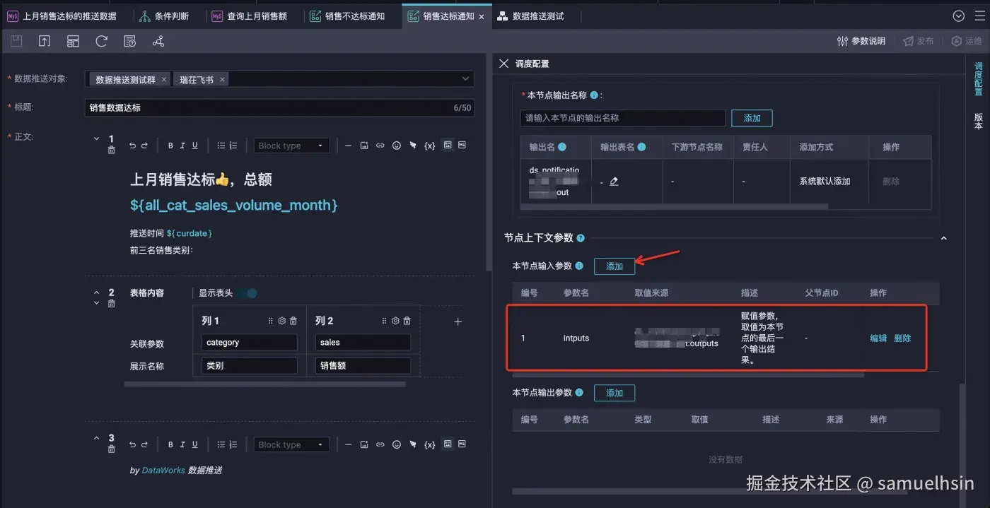This screenshot has height=508, width=990.
Task: Open Block type dropdown in block 3
Action: click(x=291, y=444)
